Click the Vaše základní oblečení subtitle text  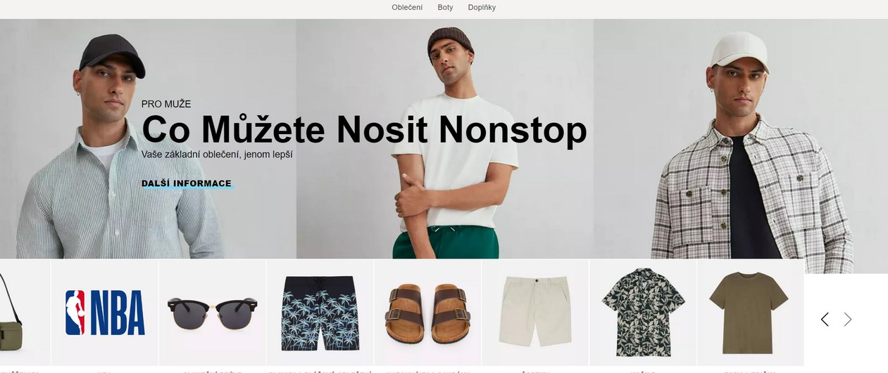tap(217, 154)
